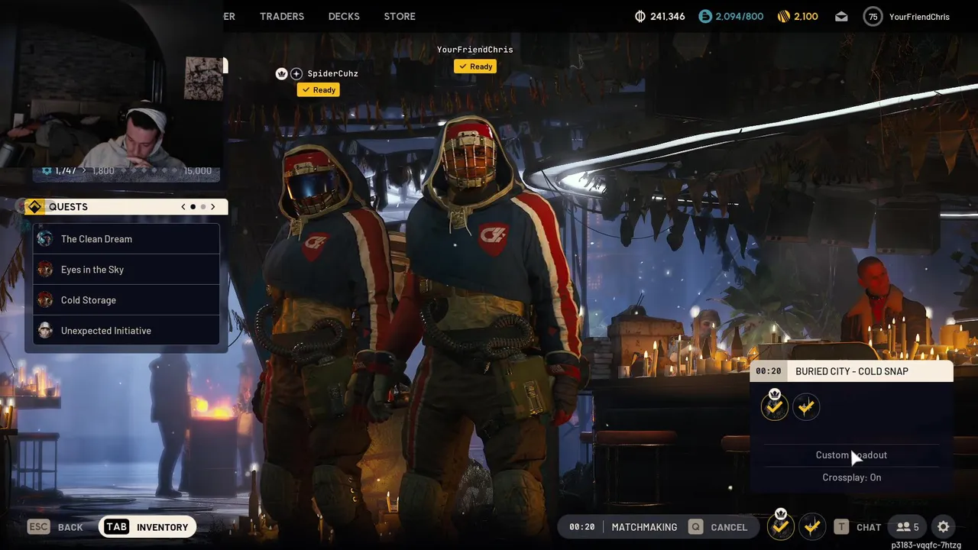Open Cold Storage quest
Screen dimensions: 978x550
126,300
